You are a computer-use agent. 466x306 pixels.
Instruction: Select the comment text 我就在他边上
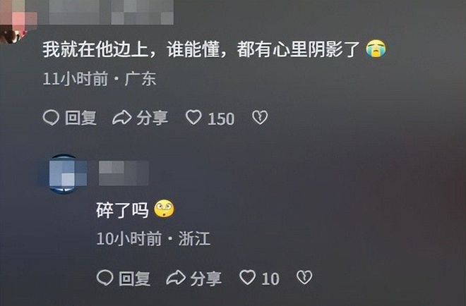[95, 49]
